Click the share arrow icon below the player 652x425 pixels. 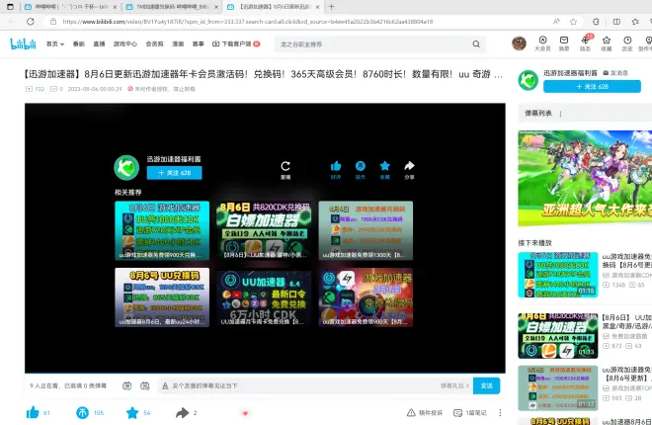pyautogui.click(x=180, y=412)
